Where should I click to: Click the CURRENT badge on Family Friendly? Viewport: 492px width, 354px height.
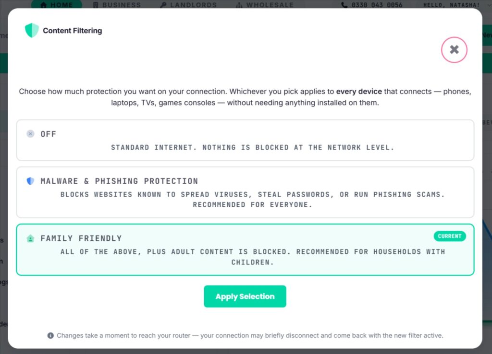(450, 236)
